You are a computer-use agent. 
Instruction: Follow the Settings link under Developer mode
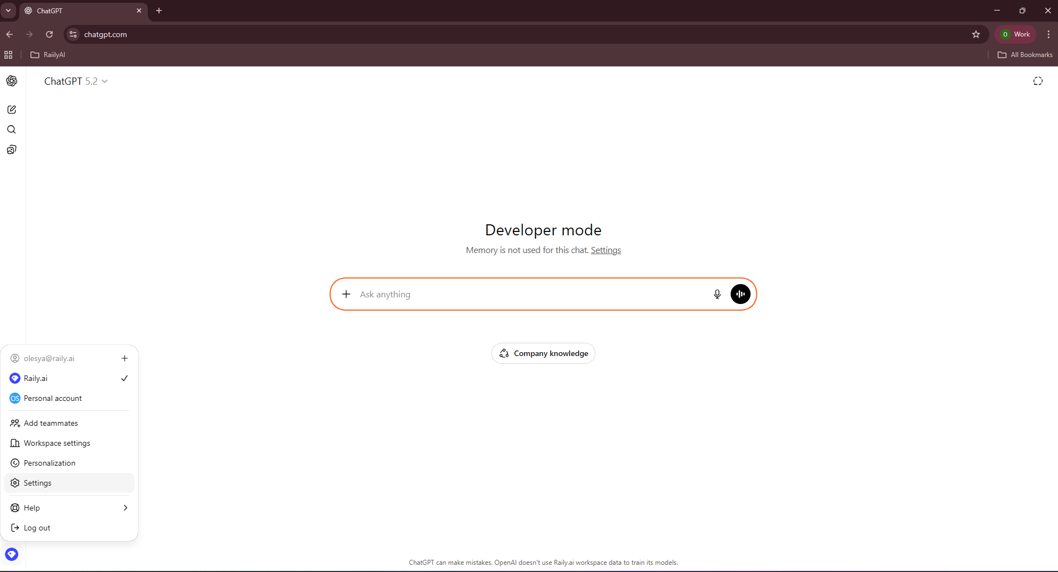point(606,250)
